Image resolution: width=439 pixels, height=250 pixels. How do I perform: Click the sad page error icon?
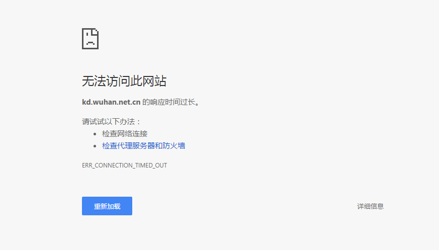(90, 39)
